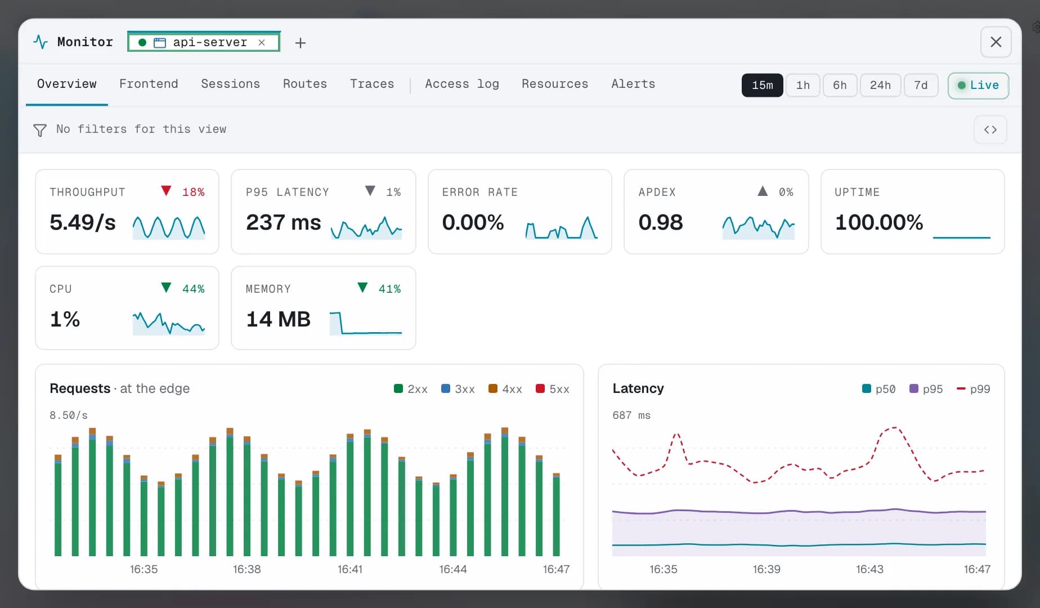Add a new tab with the plus icon
This screenshot has width=1040, height=608.
tap(301, 43)
